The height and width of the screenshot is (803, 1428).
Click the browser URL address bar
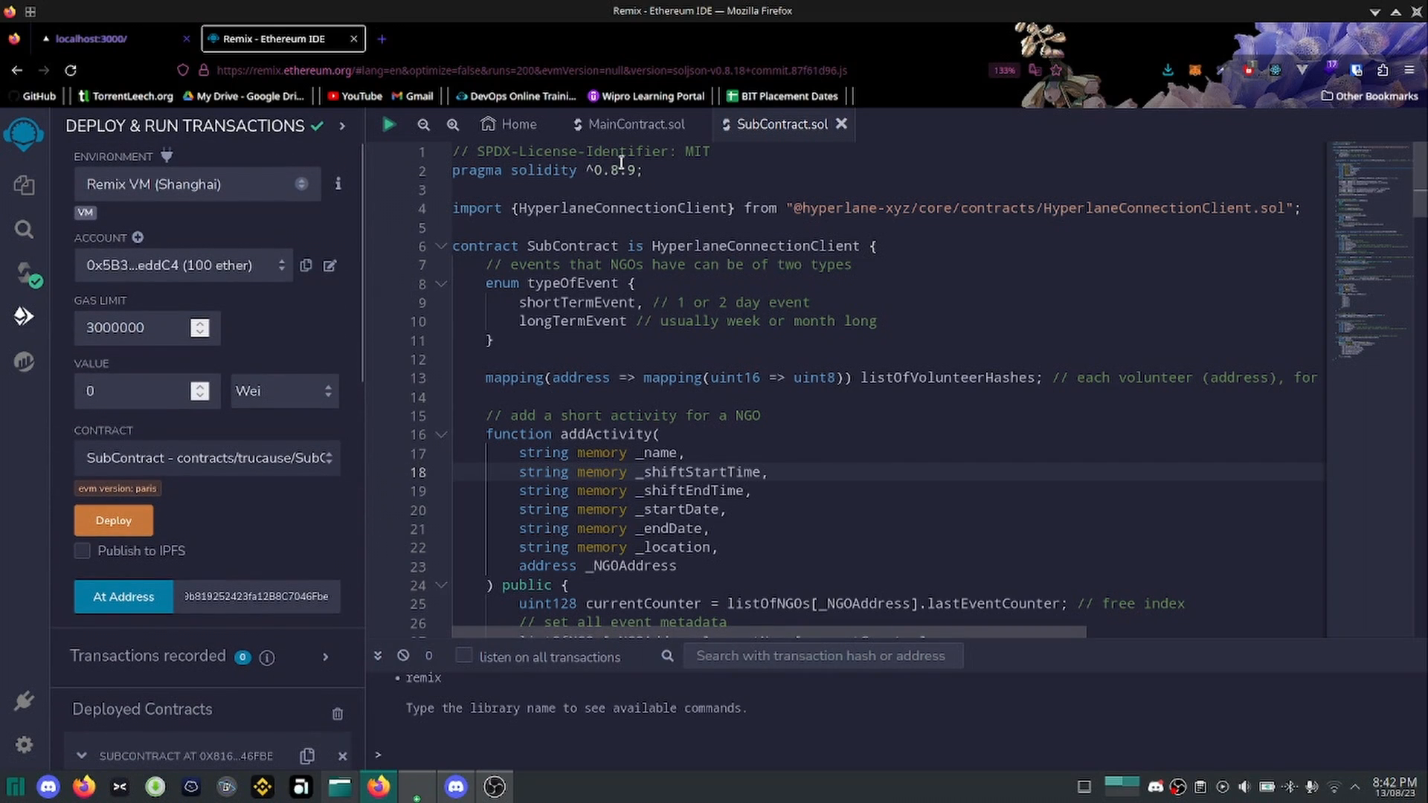[x=532, y=70]
